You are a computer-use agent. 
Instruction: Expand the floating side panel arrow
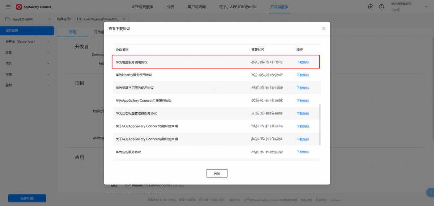(430, 193)
